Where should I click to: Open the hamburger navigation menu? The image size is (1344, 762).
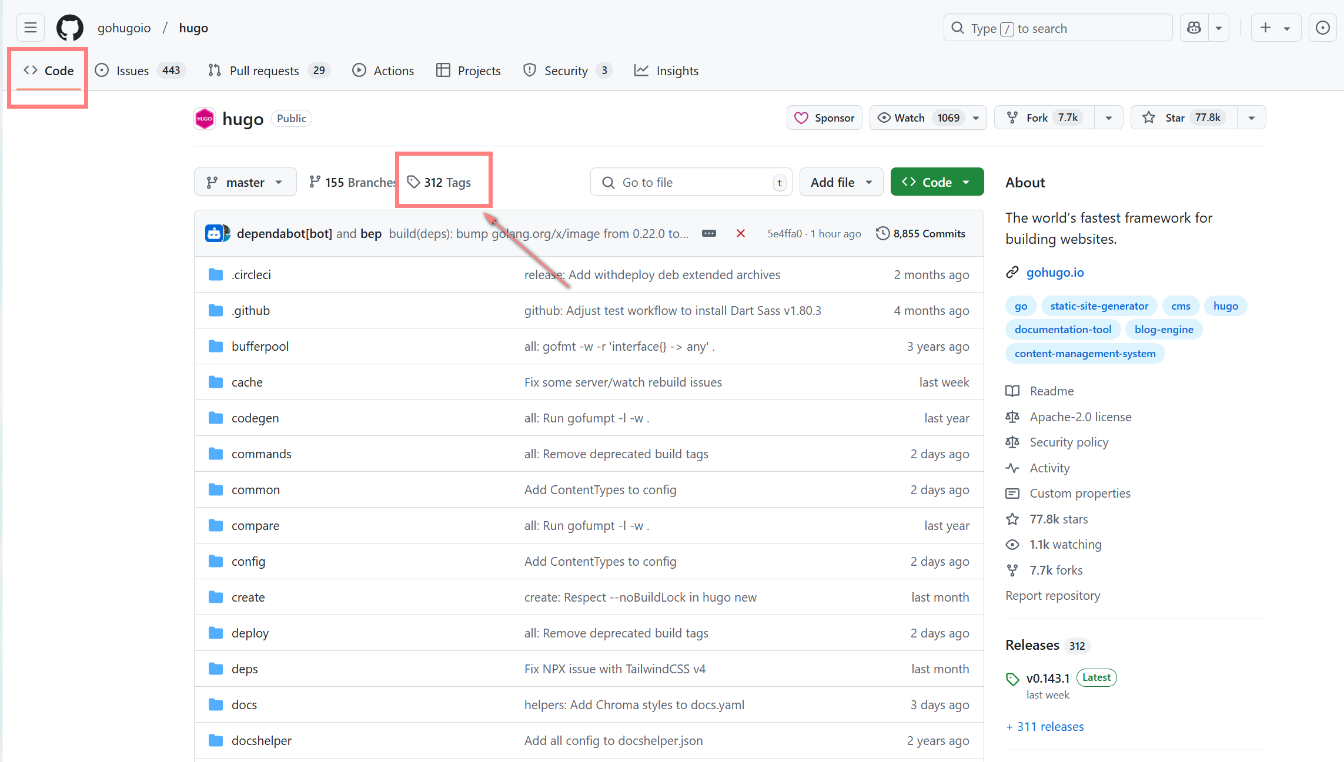31,28
